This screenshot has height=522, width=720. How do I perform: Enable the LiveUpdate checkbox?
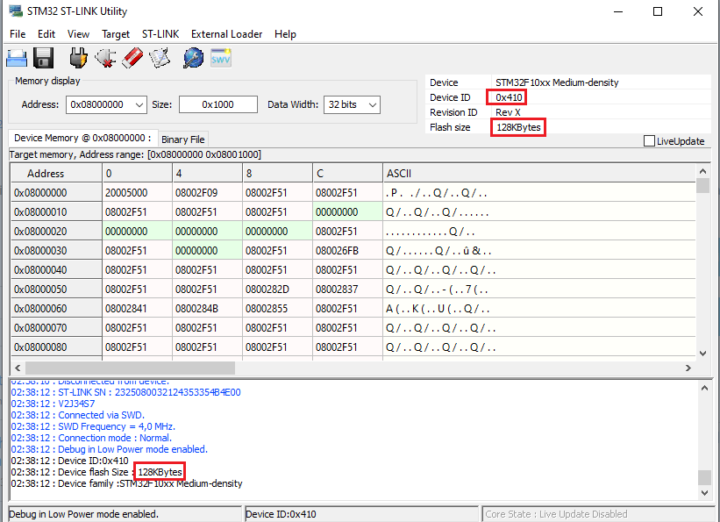pos(649,141)
